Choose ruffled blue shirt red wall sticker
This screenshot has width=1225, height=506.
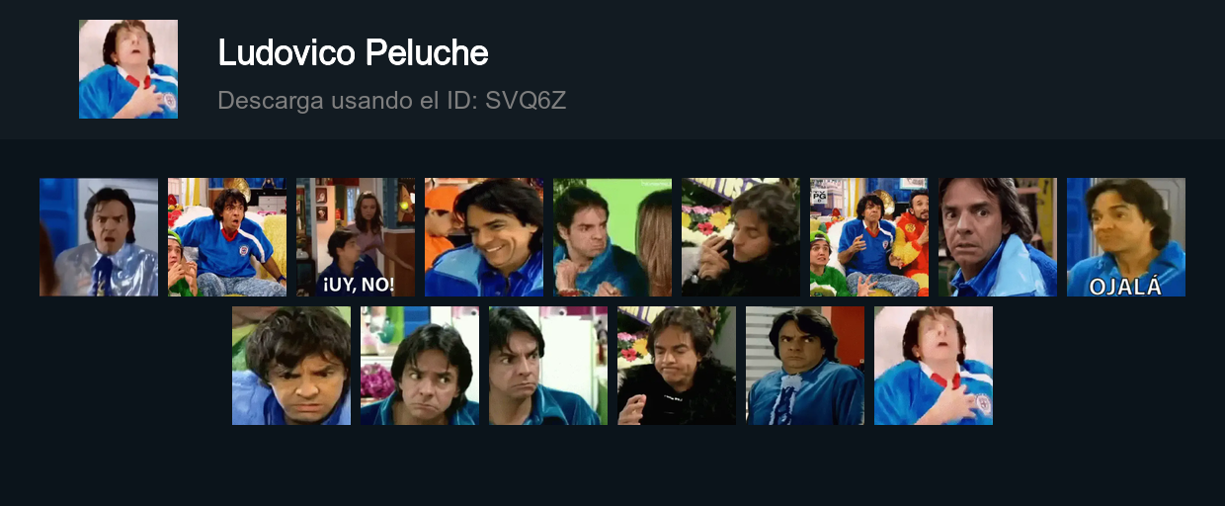[805, 366]
